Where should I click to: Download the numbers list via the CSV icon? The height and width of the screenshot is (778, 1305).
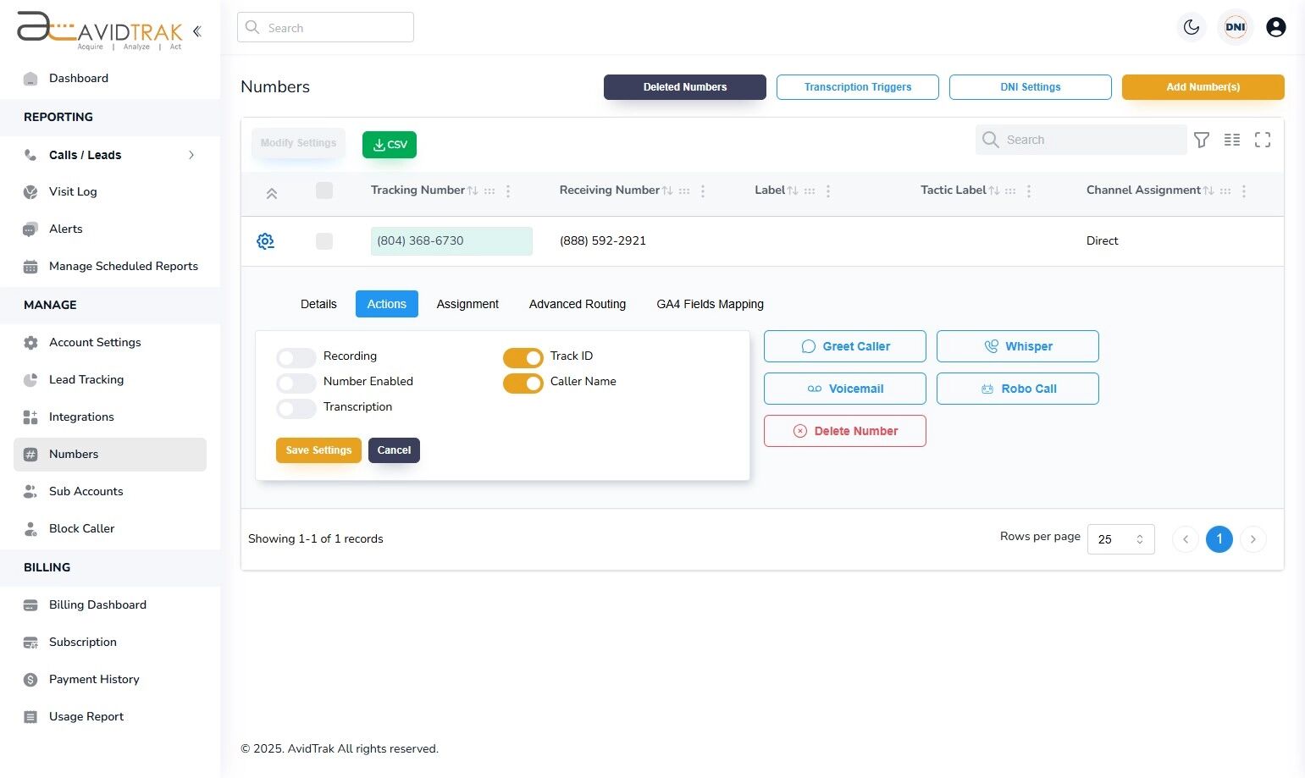[389, 144]
